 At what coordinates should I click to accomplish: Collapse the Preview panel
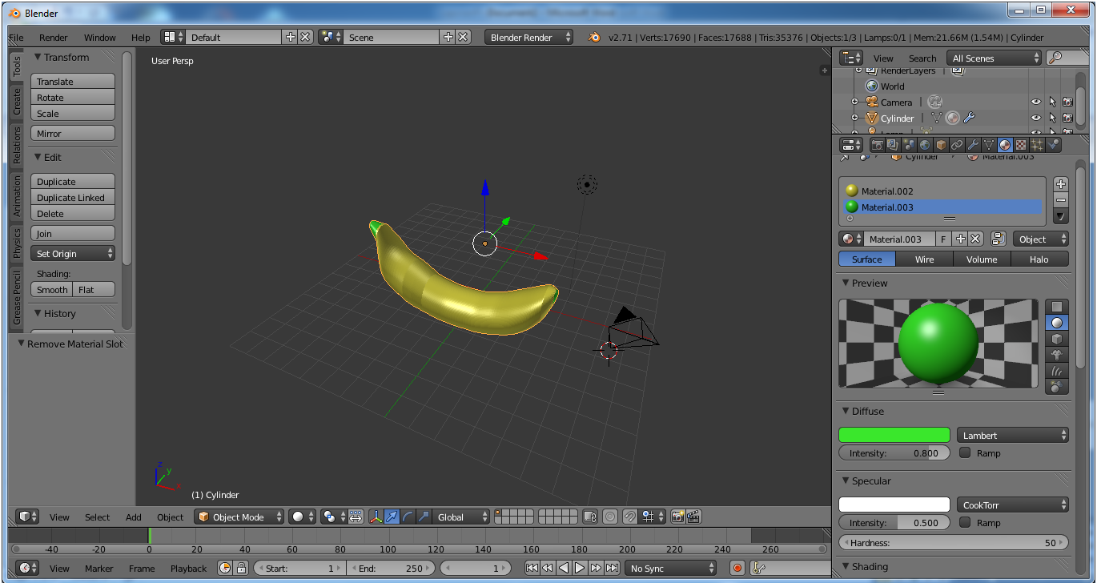(869, 283)
